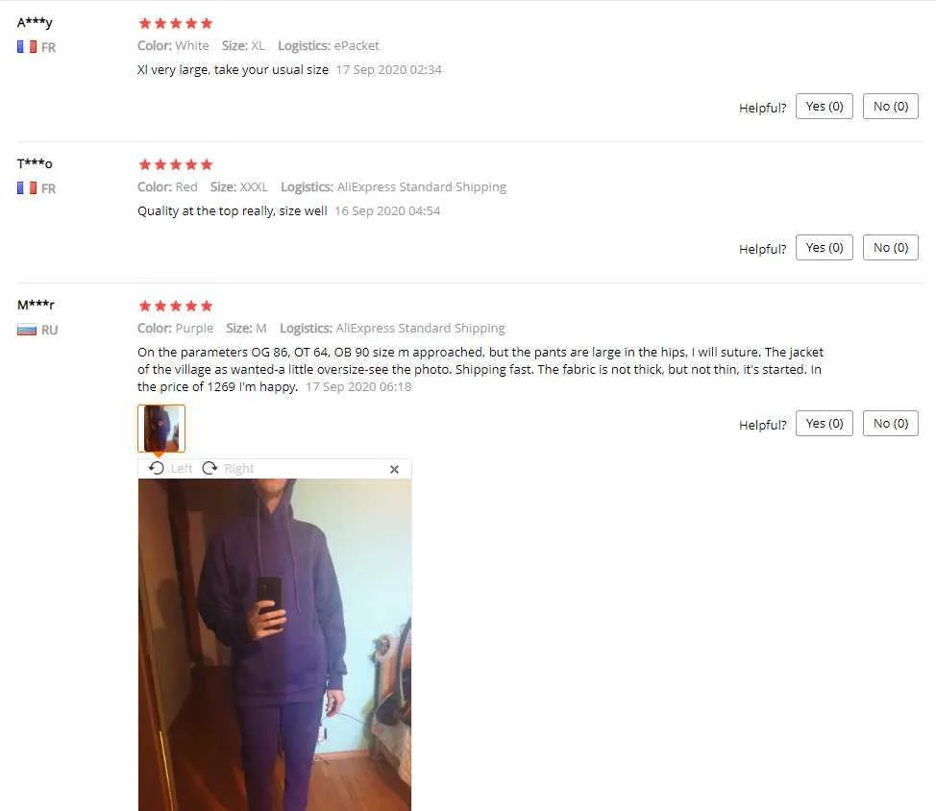This screenshot has width=936, height=811.
Task: Click the Russia flag beside M***r
Action: [27, 330]
